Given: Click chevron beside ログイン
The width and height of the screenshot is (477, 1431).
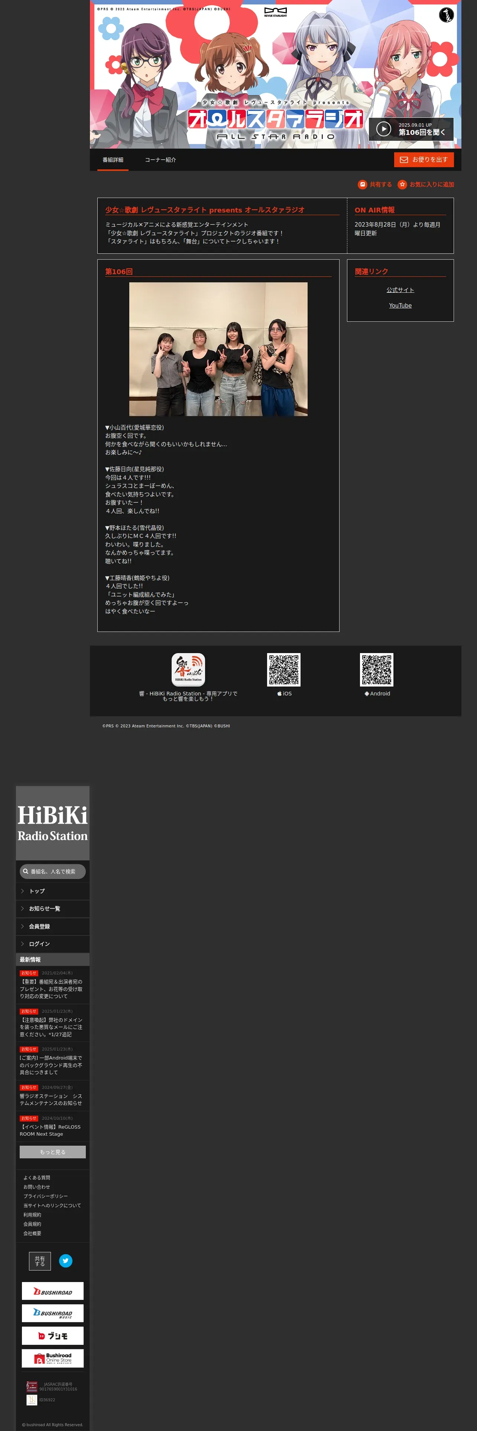Looking at the screenshot, I should click(x=22, y=944).
